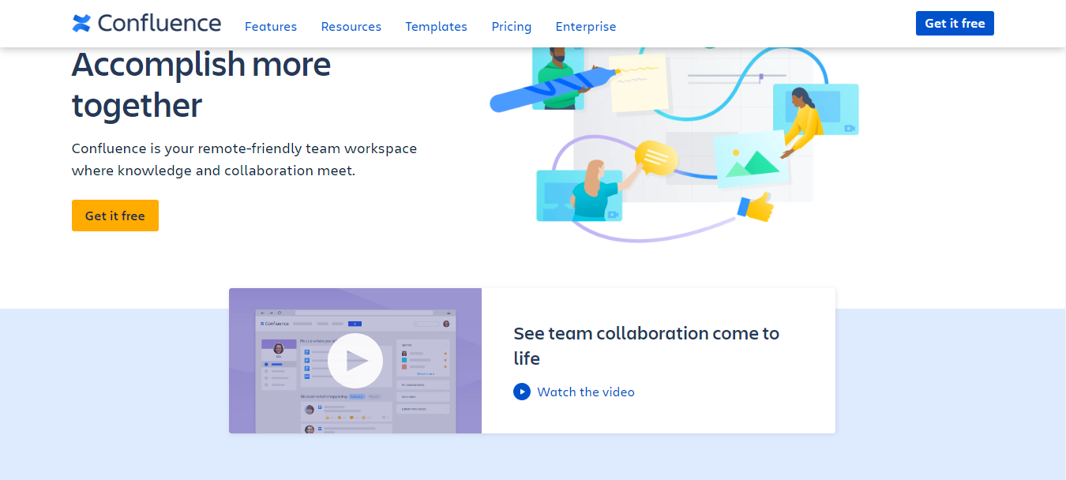The height and width of the screenshot is (480, 1066).
Task: Select Enterprise in the top navigation
Action: coord(585,27)
